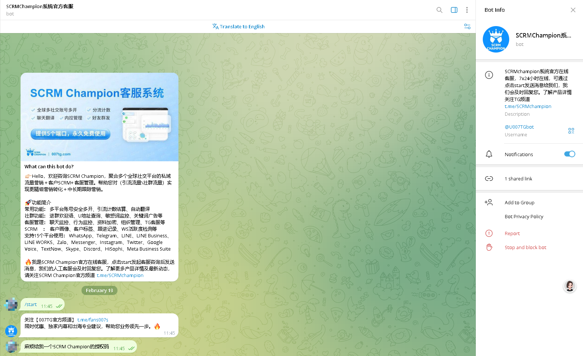Show QR code for @U007TGbot username
The height and width of the screenshot is (356, 583).
pos(571,131)
